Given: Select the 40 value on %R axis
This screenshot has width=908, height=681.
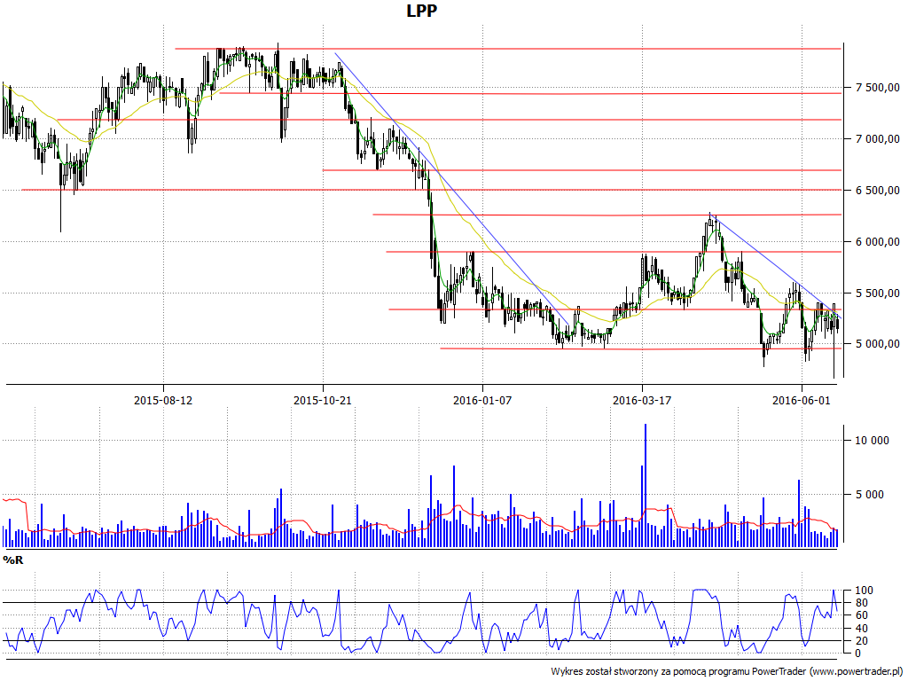Looking at the screenshot, I should [x=862, y=629].
